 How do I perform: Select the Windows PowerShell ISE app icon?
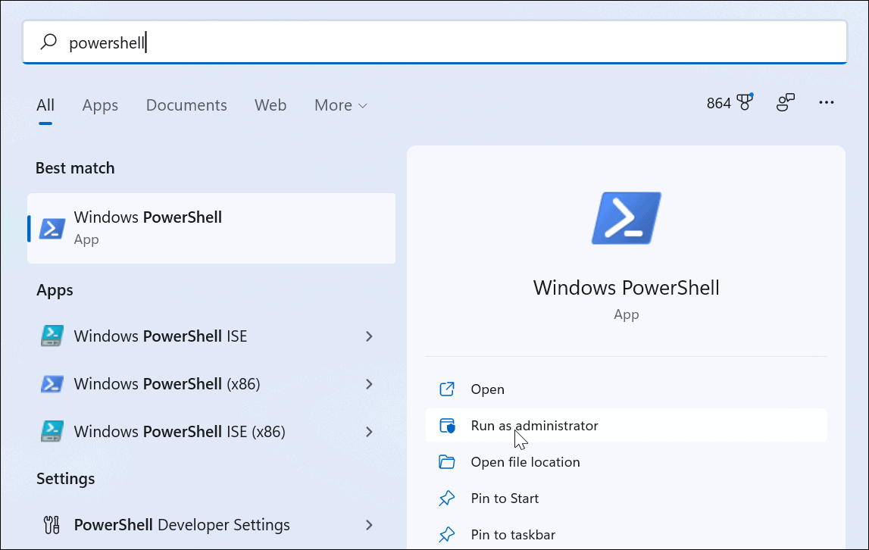52,336
